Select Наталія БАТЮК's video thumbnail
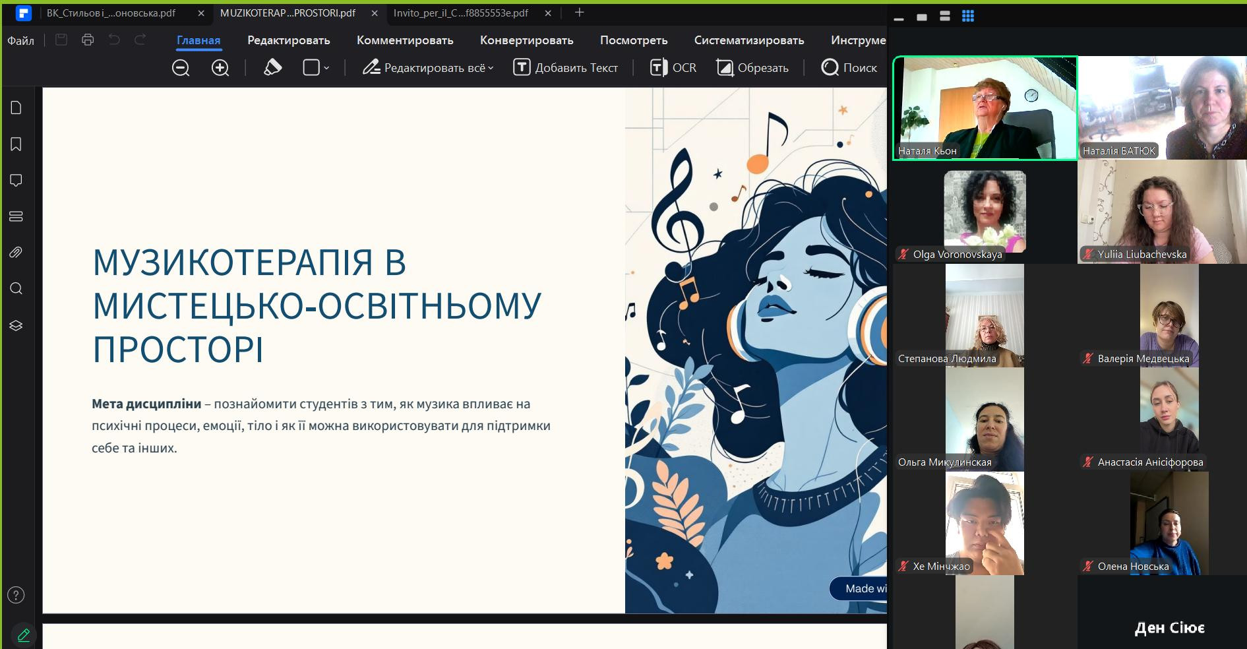The image size is (1247, 649). tap(1162, 108)
